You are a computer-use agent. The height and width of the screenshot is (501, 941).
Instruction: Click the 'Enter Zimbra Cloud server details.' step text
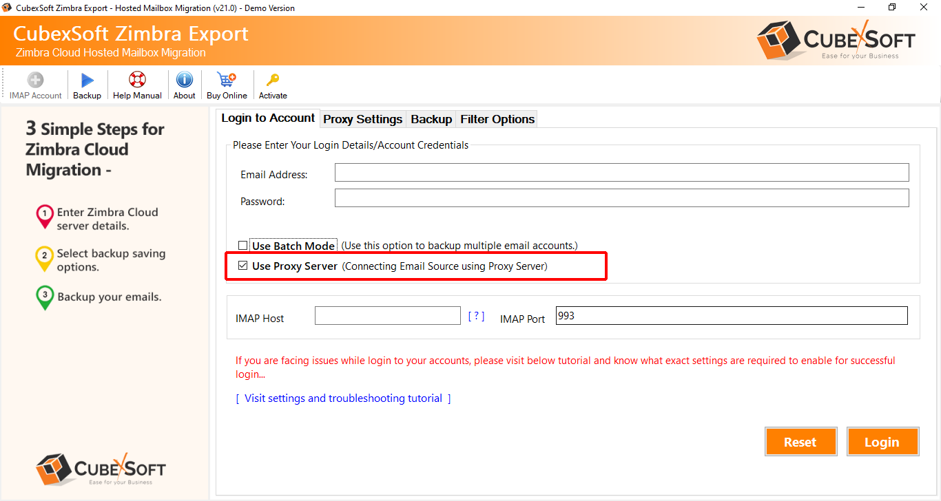(x=107, y=219)
